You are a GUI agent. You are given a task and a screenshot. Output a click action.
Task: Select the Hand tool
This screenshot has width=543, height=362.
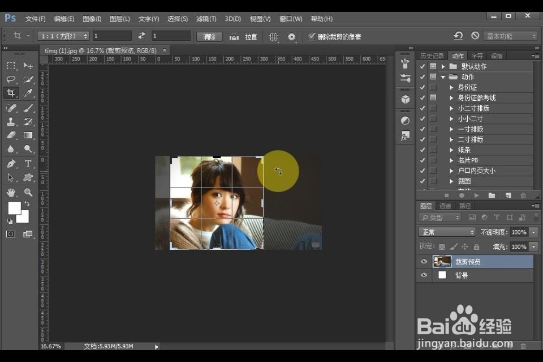pyautogui.click(x=11, y=192)
